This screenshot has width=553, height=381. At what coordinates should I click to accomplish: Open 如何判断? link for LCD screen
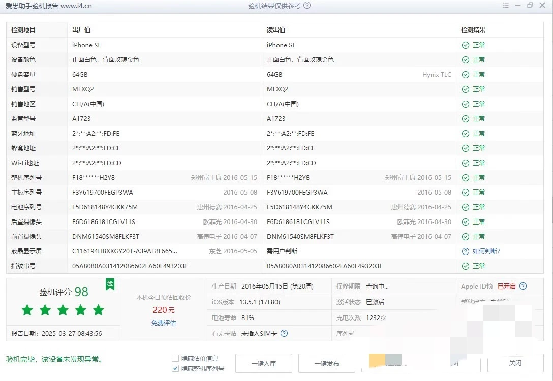tap(486, 251)
